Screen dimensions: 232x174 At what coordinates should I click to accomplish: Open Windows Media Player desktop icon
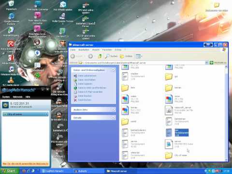[x=11, y=71]
